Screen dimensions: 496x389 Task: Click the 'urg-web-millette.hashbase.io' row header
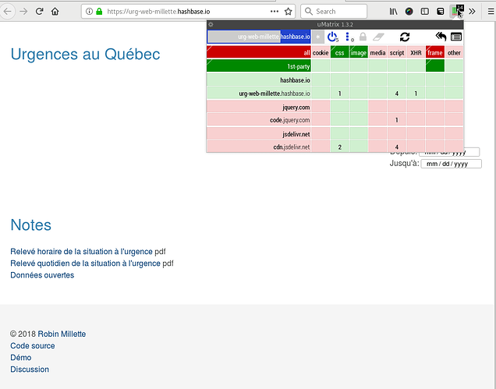coord(259,93)
